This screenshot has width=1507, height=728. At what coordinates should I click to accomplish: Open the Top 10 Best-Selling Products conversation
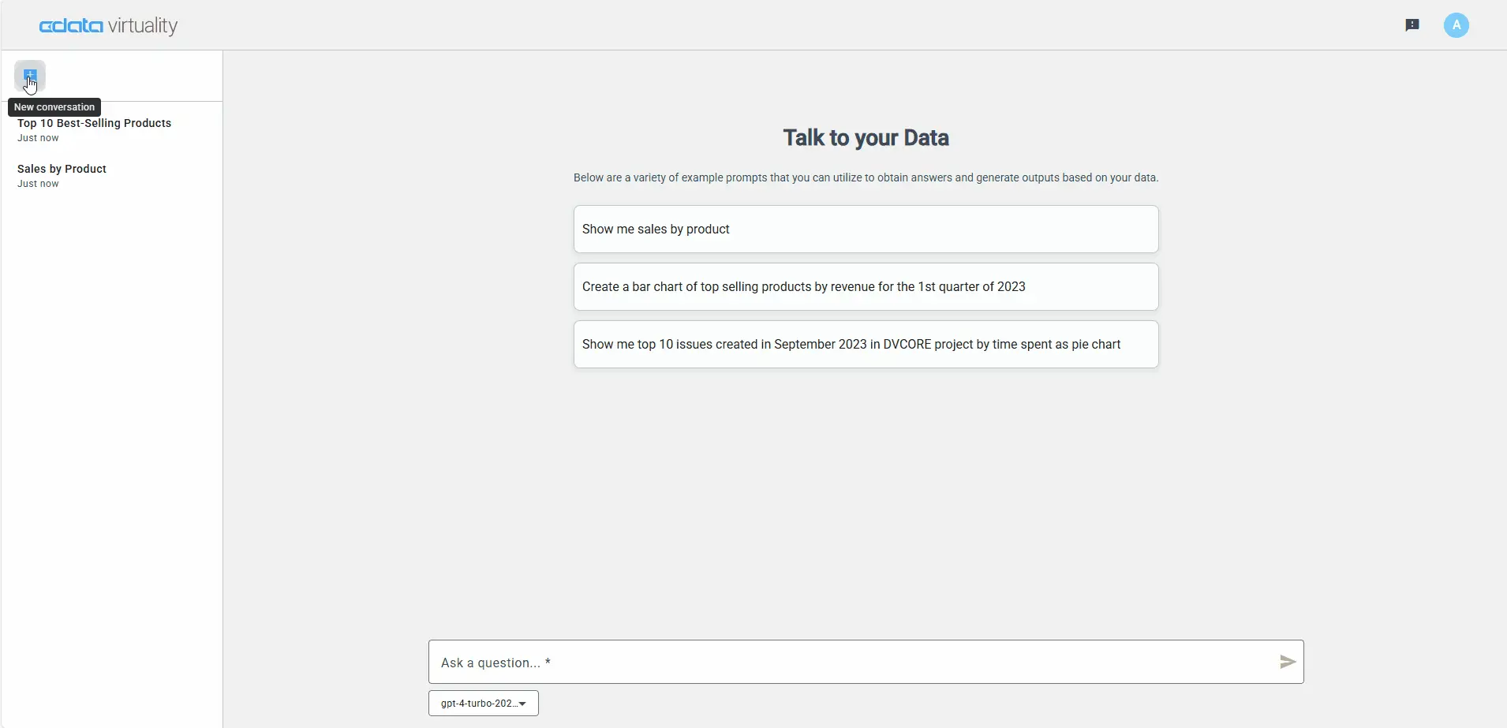(x=95, y=123)
